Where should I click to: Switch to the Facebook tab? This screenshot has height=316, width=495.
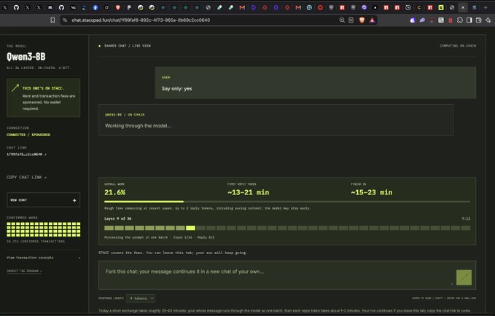pyautogui.click(x=96, y=7)
